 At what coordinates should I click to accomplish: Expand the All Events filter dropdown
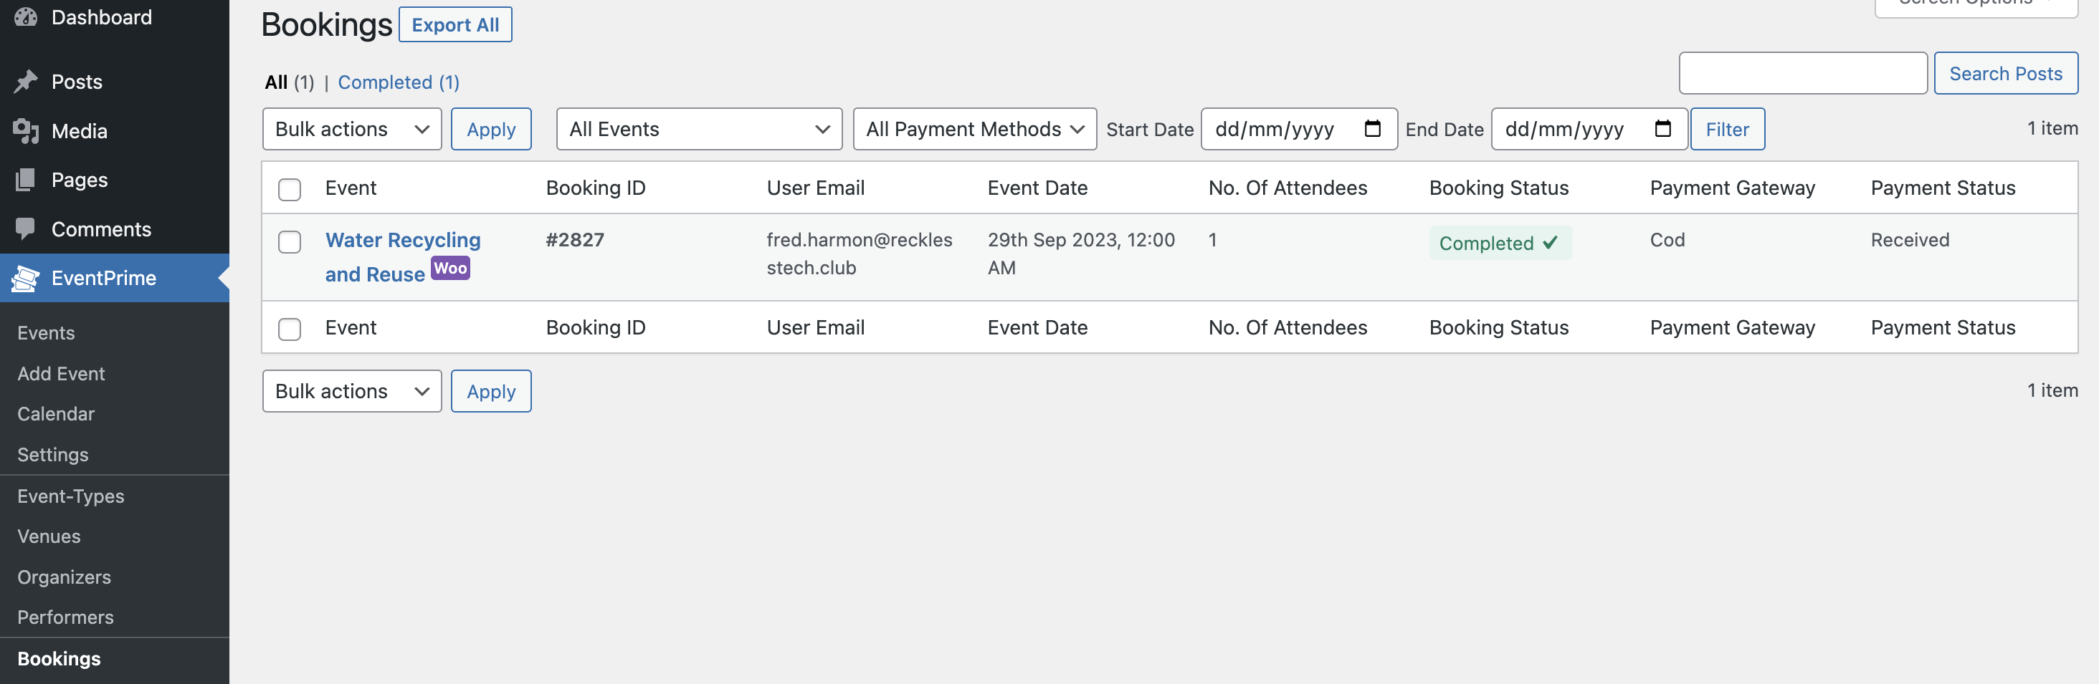[x=698, y=130]
